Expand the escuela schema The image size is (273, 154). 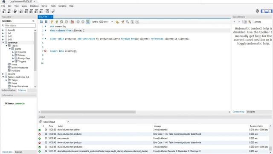3,74
